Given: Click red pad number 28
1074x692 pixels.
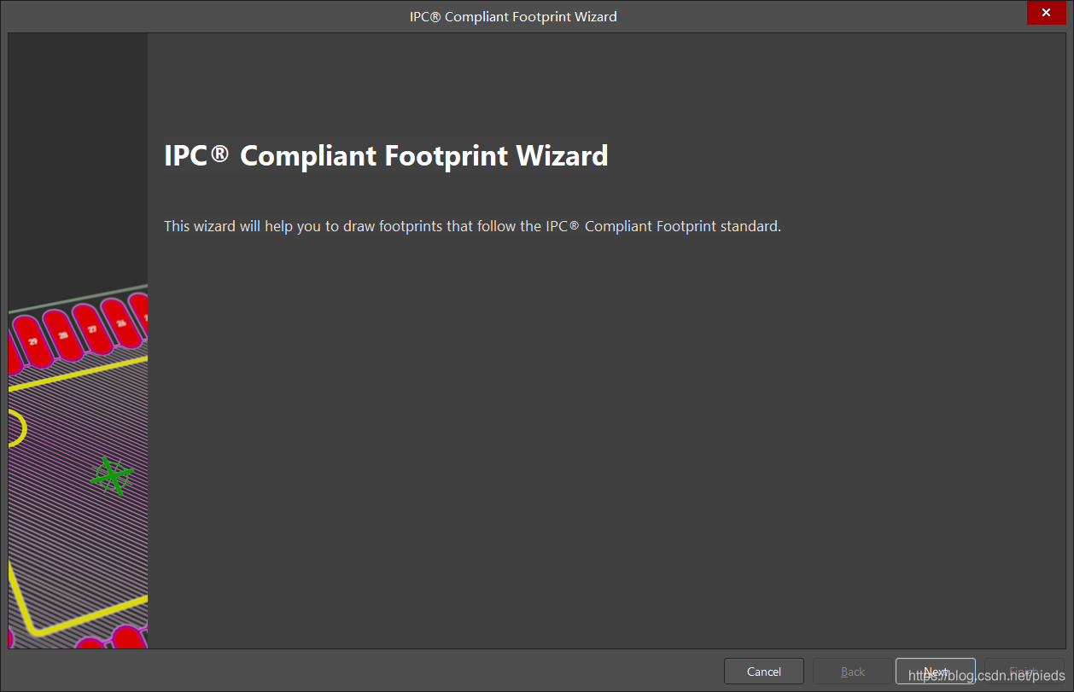Looking at the screenshot, I should 62,335.
